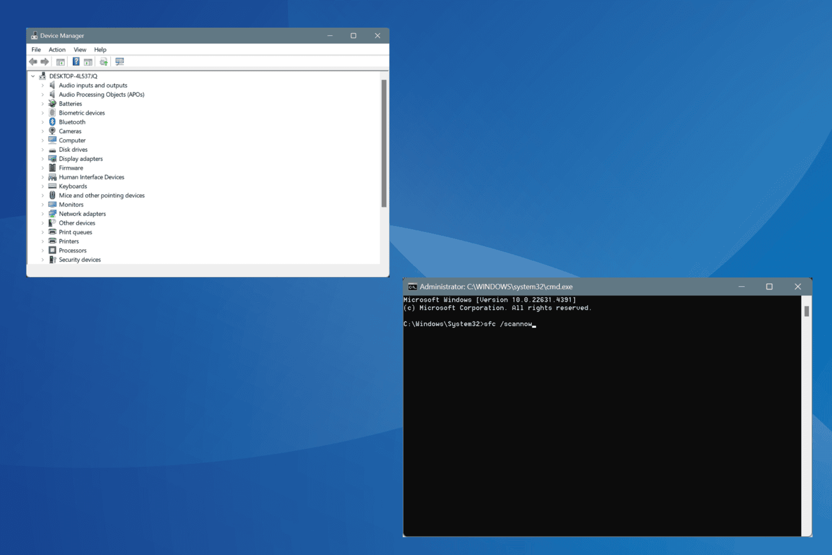This screenshot has height=555, width=832.
Task: Click the Back arrow in Device Manager toolbar
Action: [33, 62]
